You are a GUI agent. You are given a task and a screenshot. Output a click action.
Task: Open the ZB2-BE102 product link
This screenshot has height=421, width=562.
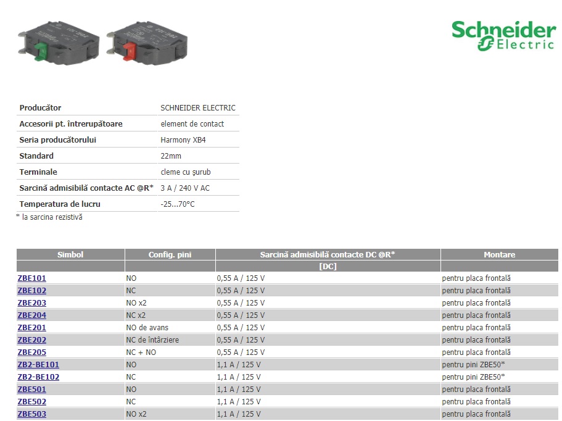(x=38, y=377)
